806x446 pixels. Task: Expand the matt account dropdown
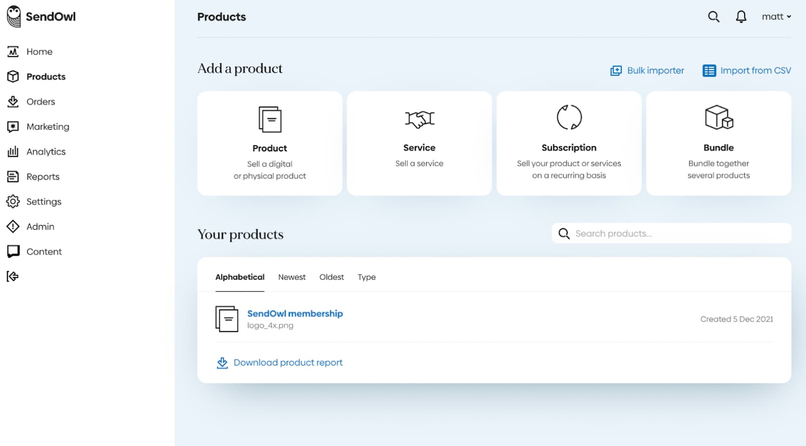click(776, 17)
